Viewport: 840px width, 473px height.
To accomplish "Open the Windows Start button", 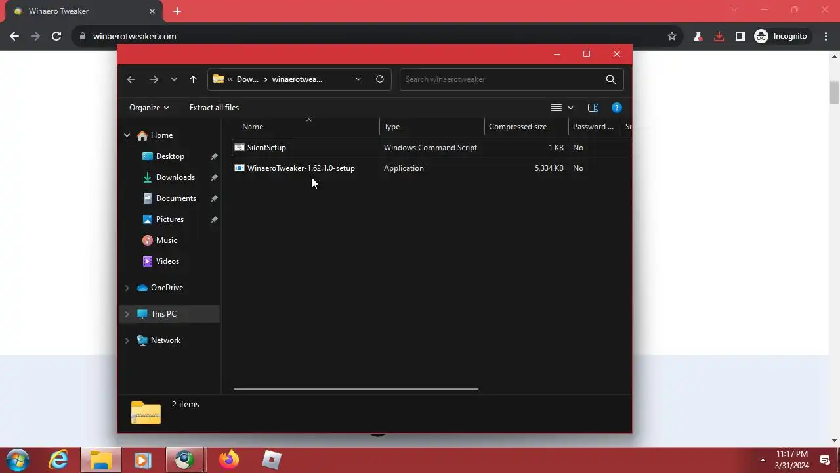I will pyautogui.click(x=18, y=460).
